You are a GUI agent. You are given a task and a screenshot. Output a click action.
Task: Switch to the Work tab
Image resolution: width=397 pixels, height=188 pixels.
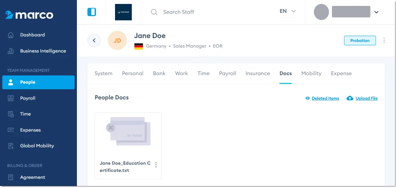point(181,73)
